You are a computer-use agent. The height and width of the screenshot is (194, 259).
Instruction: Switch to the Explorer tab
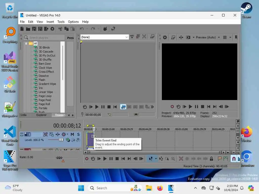pos(41,115)
